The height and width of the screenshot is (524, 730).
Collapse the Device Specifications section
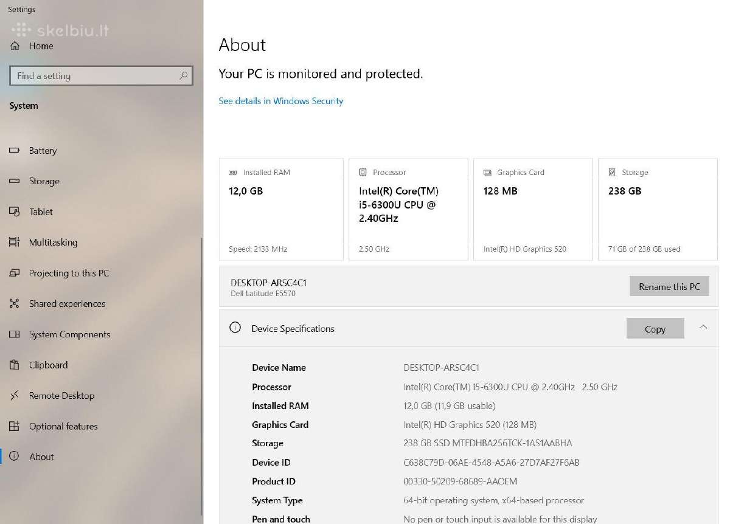pyautogui.click(x=703, y=327)
